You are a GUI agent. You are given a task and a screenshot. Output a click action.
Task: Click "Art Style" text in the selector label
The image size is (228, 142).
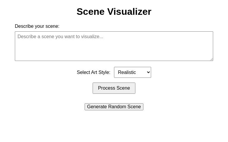tap(100, 72)
